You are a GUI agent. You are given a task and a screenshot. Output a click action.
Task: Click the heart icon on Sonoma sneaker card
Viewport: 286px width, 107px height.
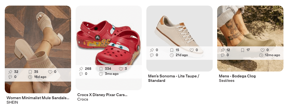[192, 50]
